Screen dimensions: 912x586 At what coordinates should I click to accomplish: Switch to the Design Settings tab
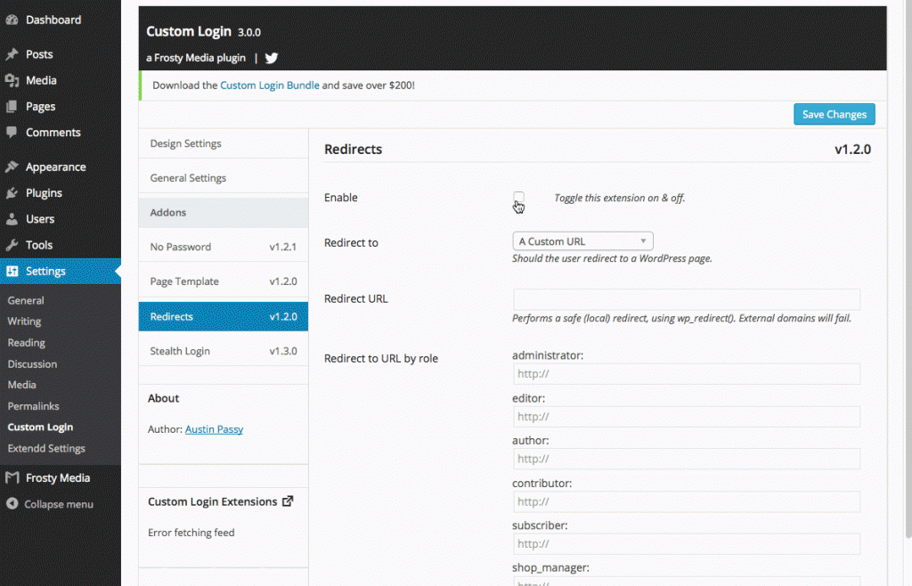coord(223,143)
